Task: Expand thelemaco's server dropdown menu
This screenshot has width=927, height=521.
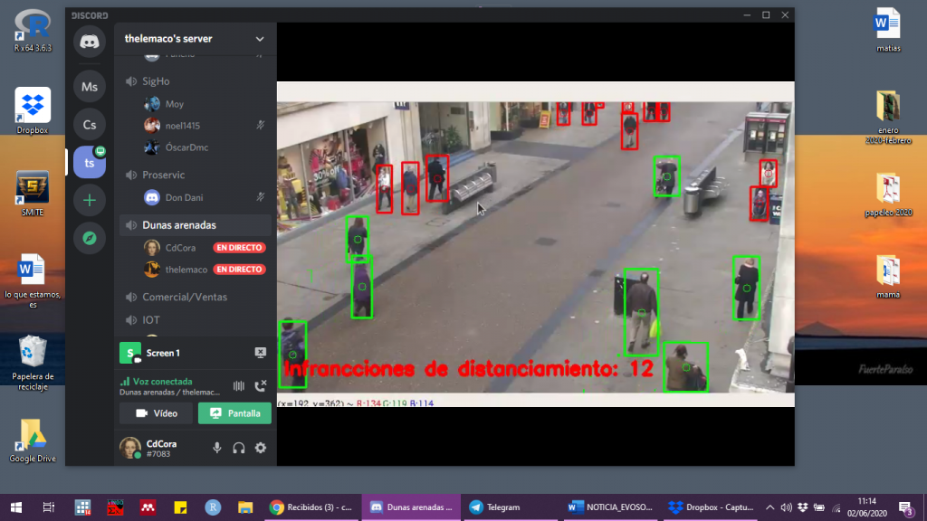Action: pos(260,39)
